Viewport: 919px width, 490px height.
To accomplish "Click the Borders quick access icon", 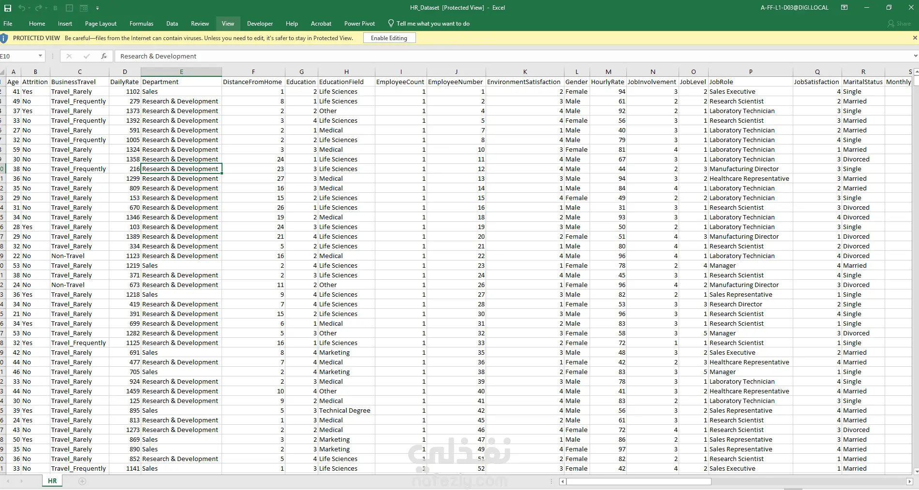I will [x=69, y=8].
